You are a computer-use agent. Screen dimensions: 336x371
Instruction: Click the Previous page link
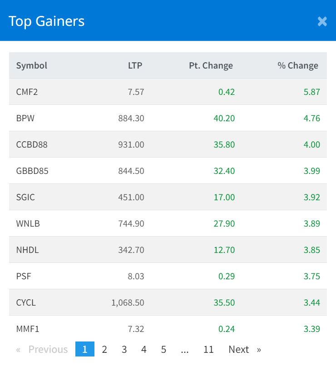click(42, 349)
